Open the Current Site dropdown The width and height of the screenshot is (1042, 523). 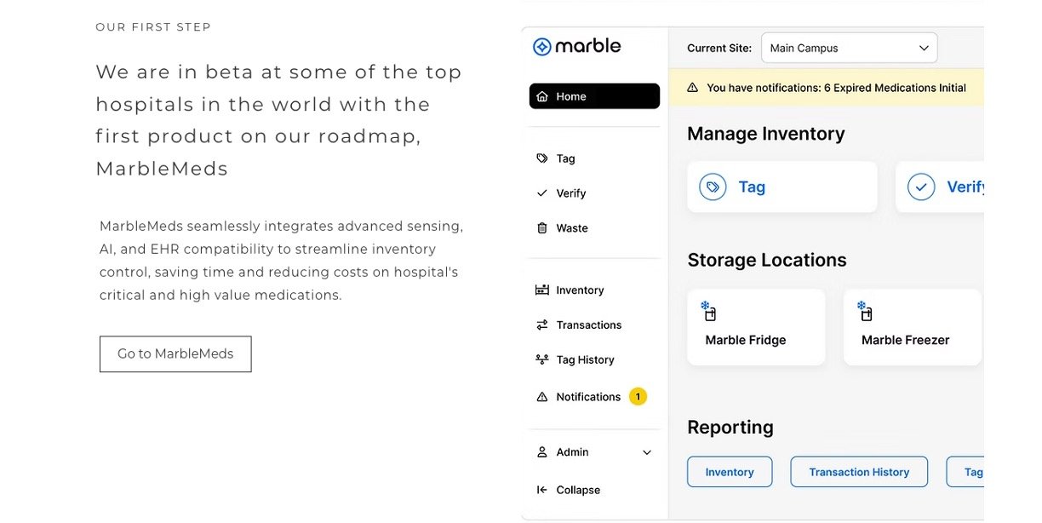coord(849,49)
